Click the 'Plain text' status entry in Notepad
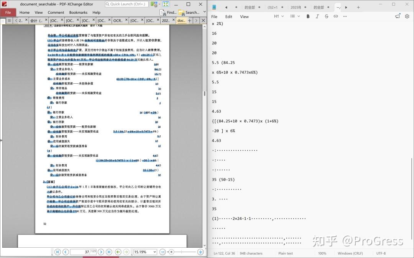 [x=286, y=253]
